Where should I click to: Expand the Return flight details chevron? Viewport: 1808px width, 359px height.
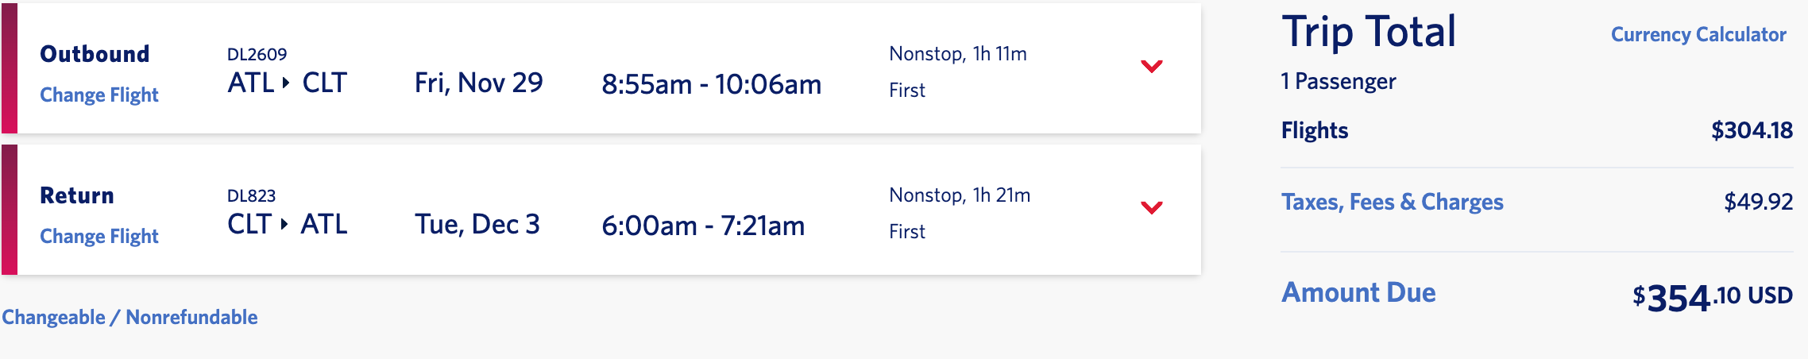1151,208
